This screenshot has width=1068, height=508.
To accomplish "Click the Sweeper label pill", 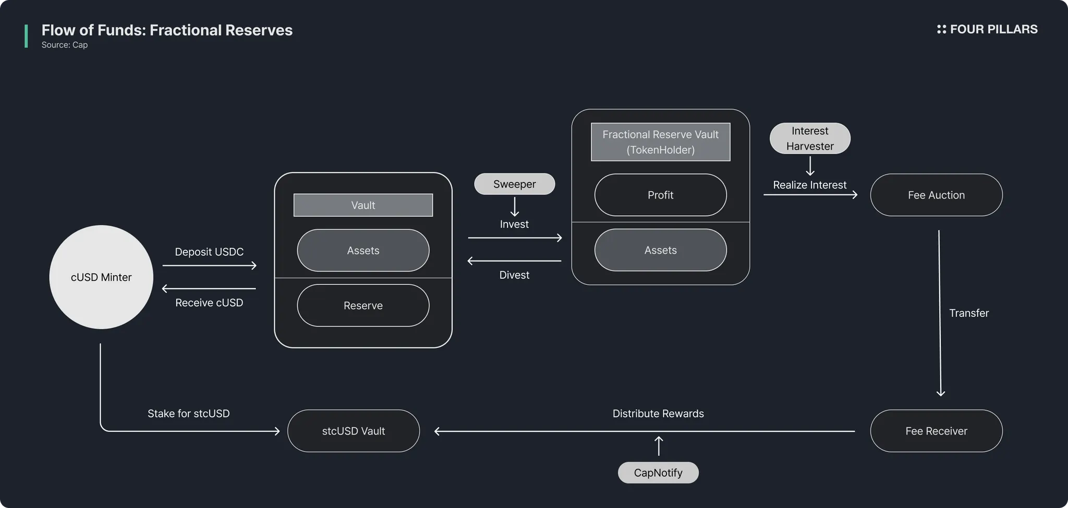I will point(514,184).
